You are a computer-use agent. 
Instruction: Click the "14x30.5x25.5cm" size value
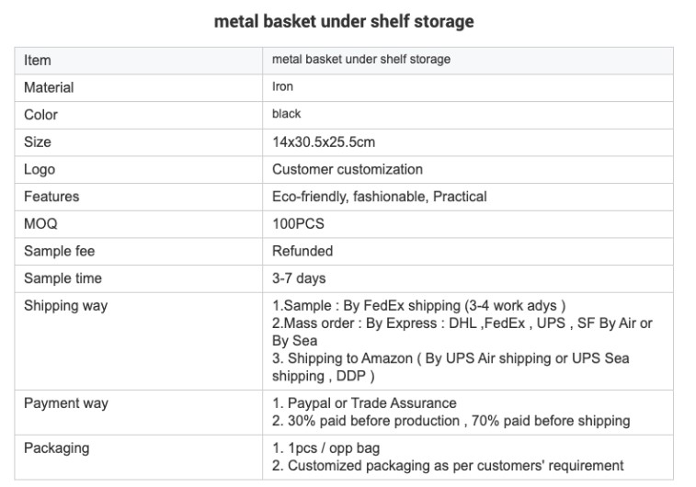click(324, 142)
